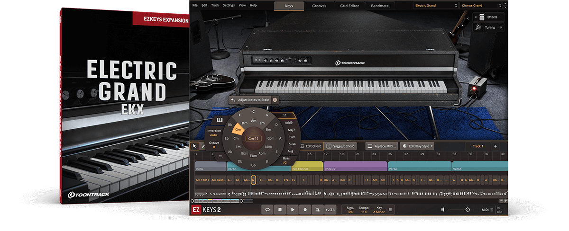
Task: Expand the Effects panel
Action: 488,17
